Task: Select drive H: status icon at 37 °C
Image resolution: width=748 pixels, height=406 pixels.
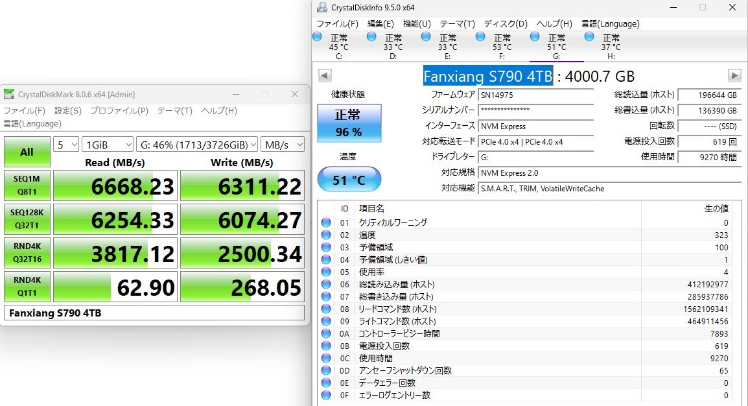Action: [589, 37]
